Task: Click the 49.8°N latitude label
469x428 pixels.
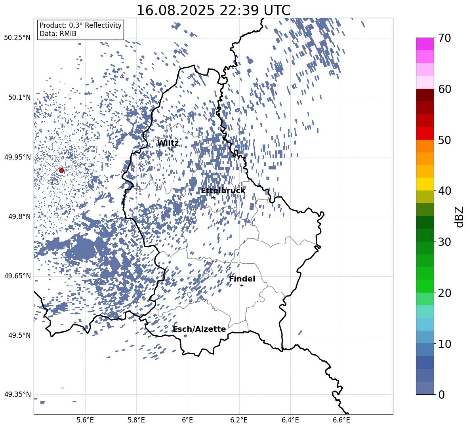Action: tap(19, 217)
